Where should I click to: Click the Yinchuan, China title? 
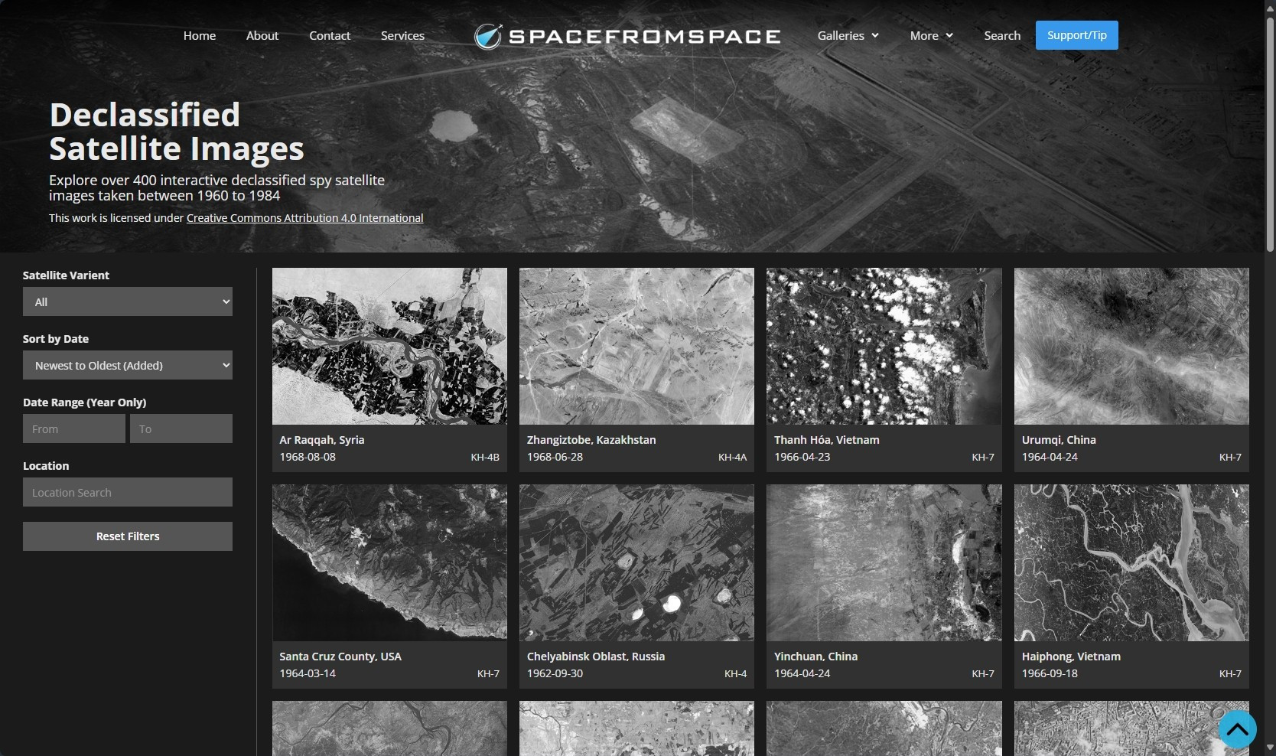coord(815,657)
